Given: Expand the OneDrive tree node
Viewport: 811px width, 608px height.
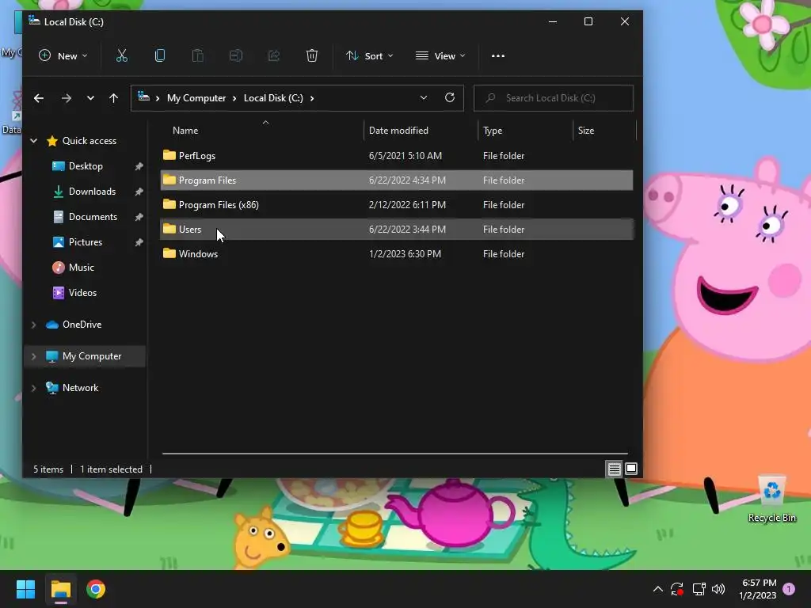Looking at the screenshot, I should tap(33, 325).
